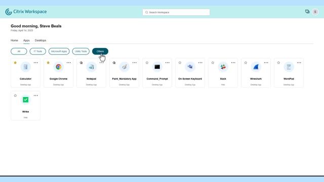Add Slack to favorites via star
The image size is (324, 182).
click(213, 63)
